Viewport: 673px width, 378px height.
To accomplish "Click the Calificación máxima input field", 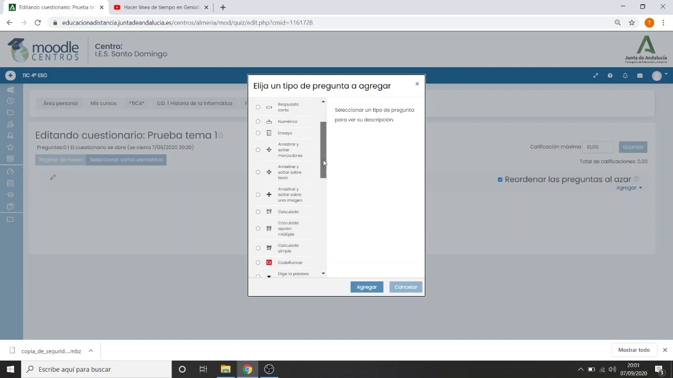I will tap(598, 147).
